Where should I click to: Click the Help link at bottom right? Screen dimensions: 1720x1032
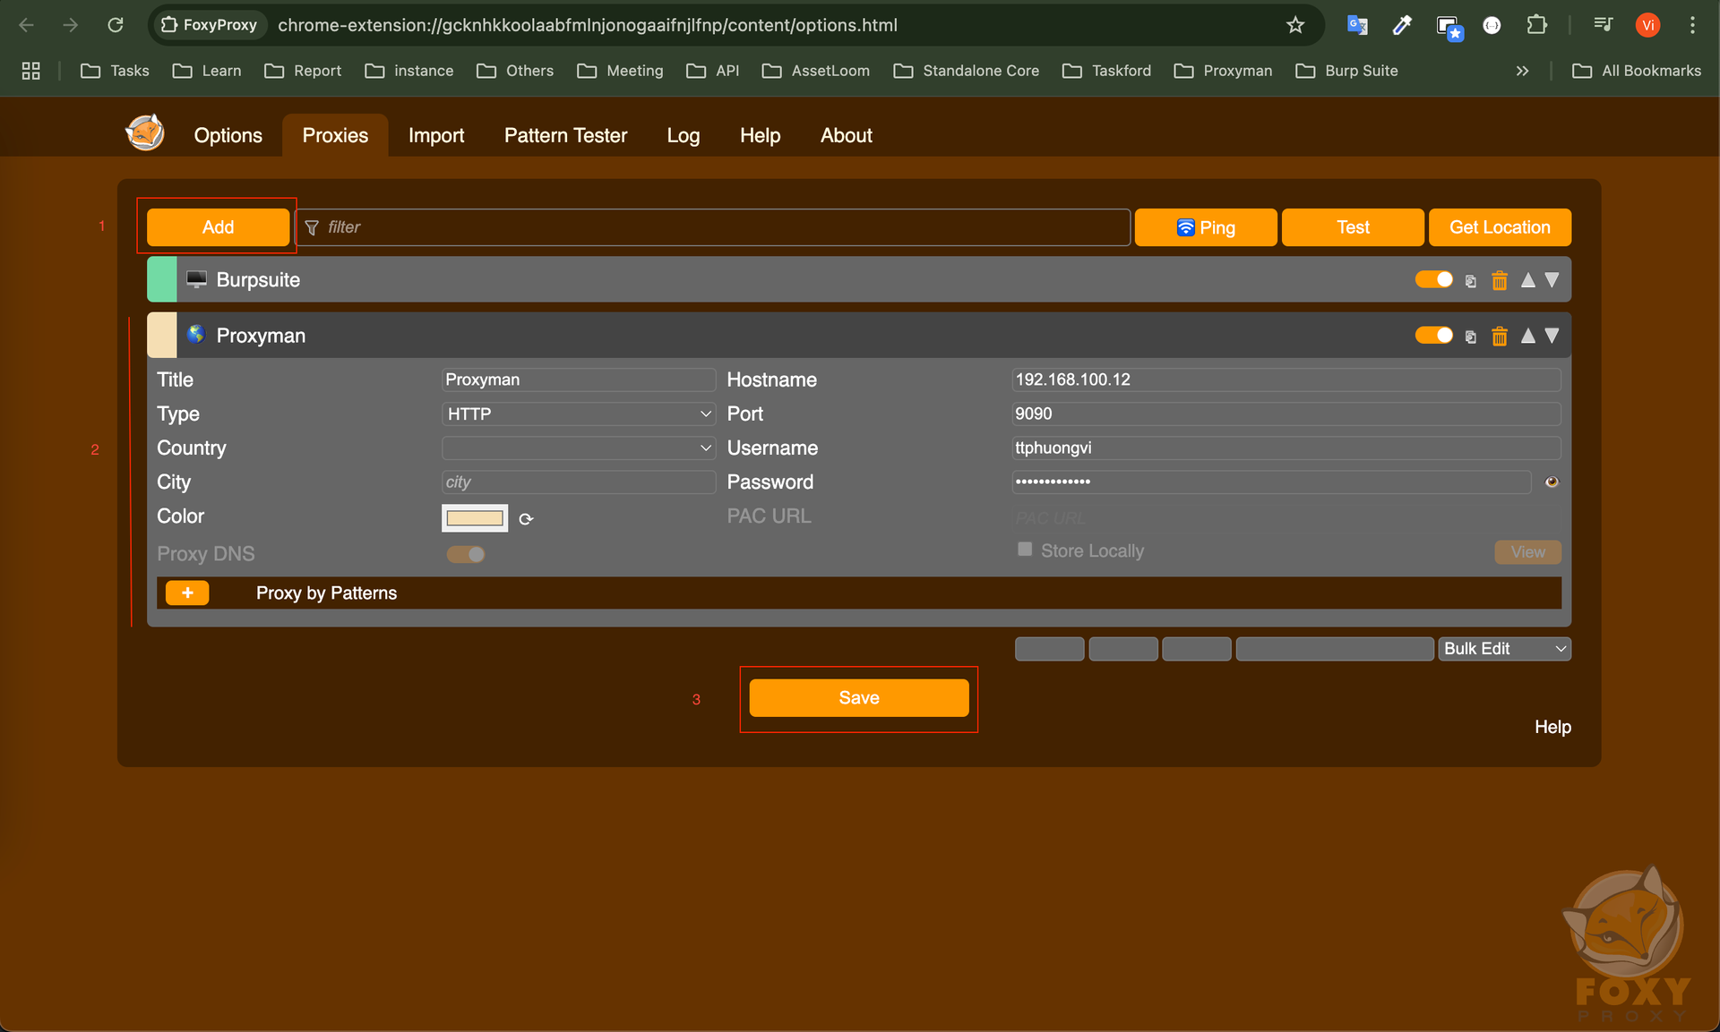[1552, 727]
